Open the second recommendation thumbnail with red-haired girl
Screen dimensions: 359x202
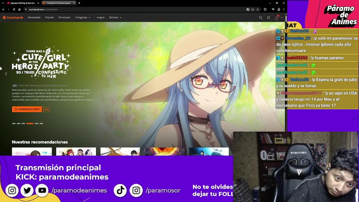coord(76,151)
